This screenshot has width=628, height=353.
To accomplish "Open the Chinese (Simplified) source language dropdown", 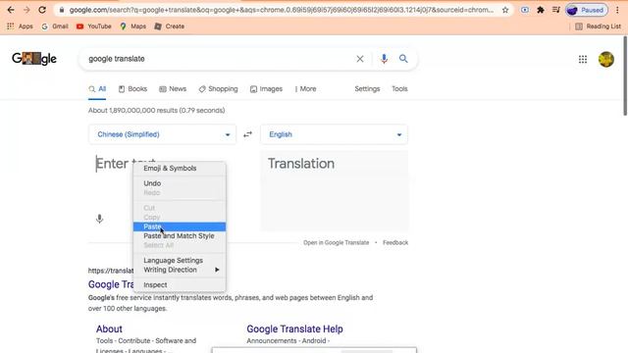I will coord(162,134).
